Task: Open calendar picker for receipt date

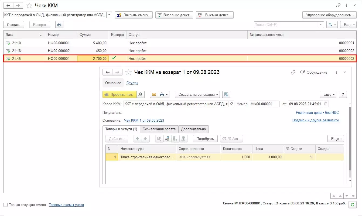Action: (326, 104)
